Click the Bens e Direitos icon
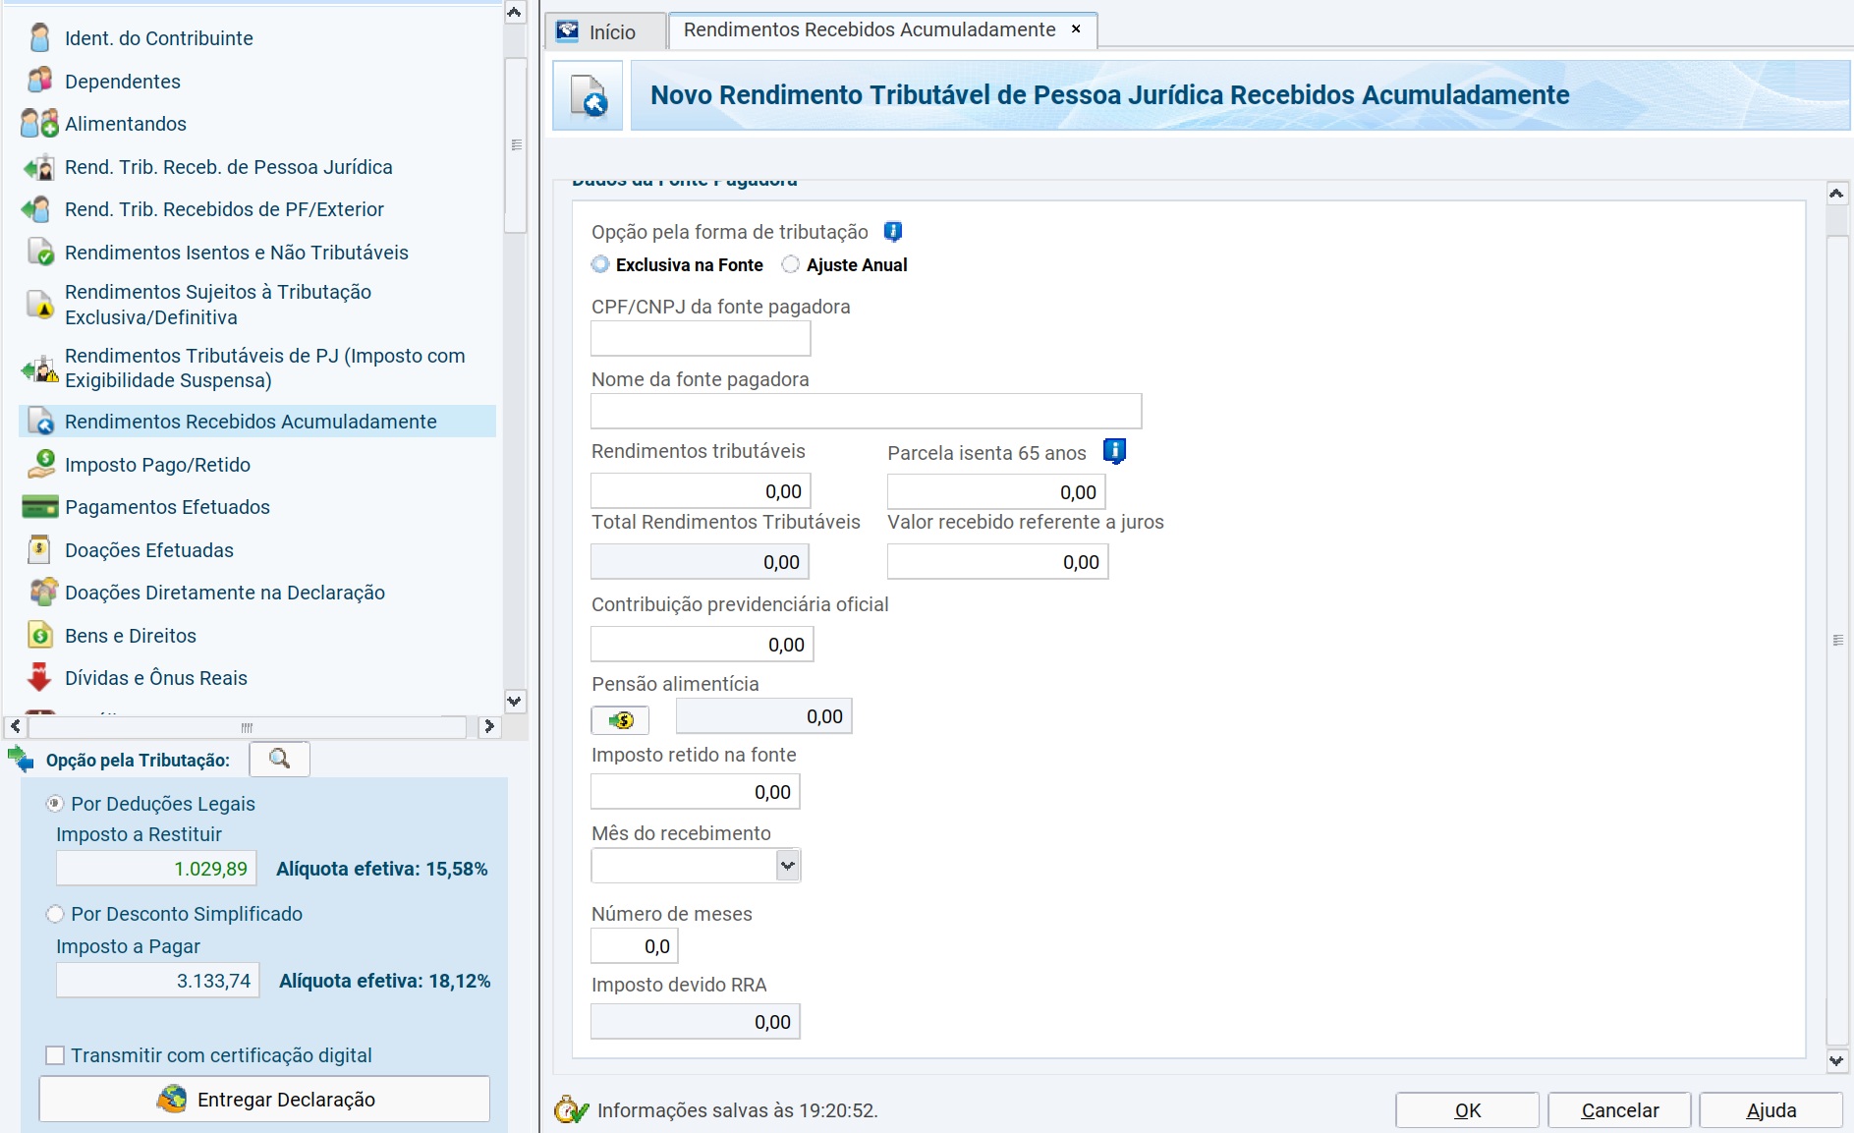 (x=40, y=635)
